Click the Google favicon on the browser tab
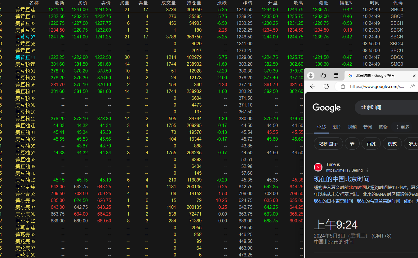The image size is (418, 258). [350, 75]
